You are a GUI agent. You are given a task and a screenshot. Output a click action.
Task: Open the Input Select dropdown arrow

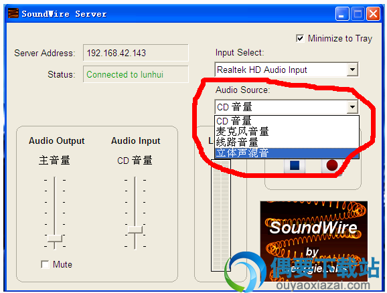pos(352,70)
